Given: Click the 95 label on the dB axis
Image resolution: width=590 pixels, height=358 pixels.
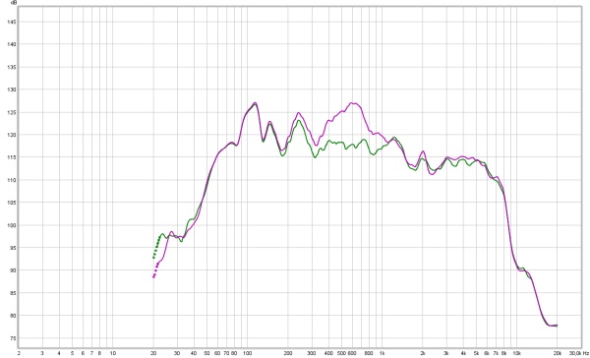Looking at the screenshot, I should (13, 248).
